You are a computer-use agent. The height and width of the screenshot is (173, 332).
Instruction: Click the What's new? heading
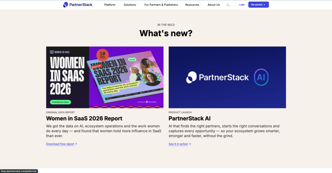(166, 33)
